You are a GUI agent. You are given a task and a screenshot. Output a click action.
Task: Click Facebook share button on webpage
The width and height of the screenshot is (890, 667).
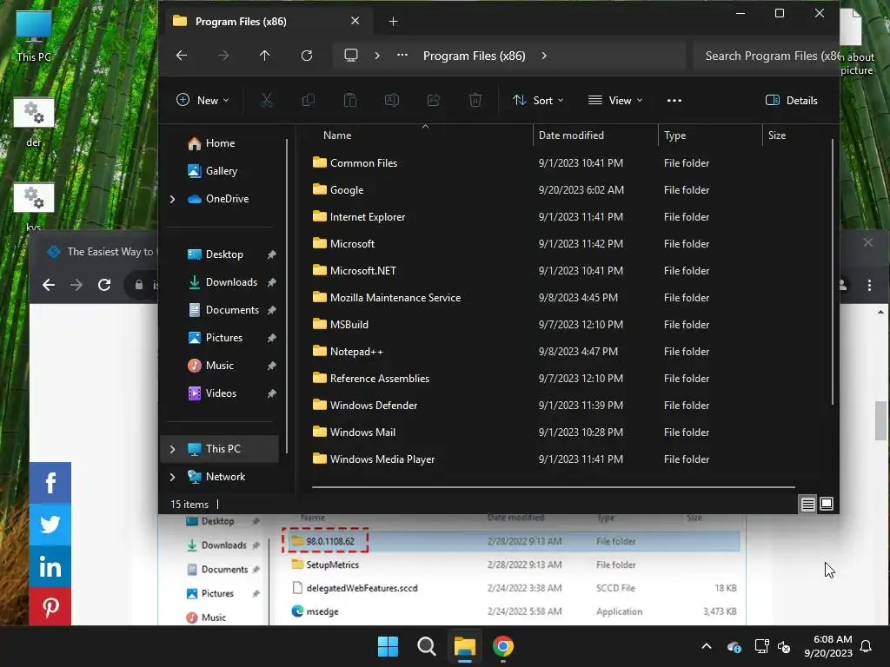click(50, 483)
